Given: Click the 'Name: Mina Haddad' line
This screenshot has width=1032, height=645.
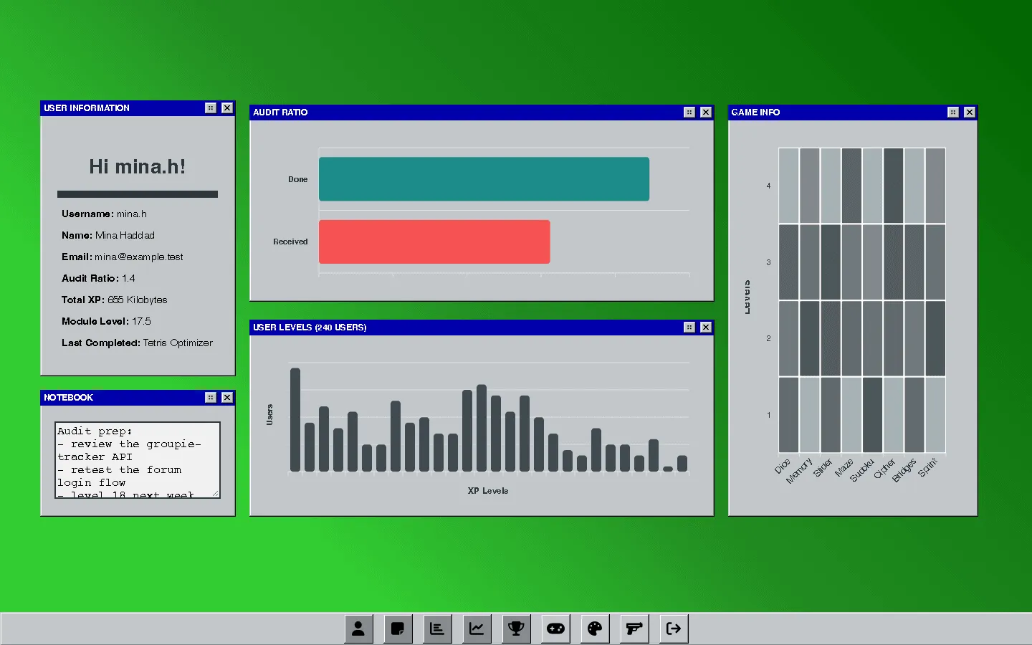Looking at the screenshot, I should click(108, 235).
